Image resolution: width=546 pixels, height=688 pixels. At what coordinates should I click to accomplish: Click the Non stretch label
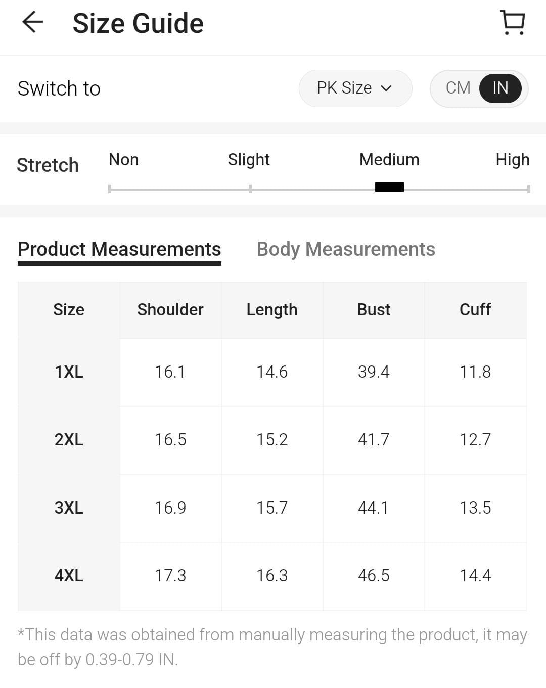tap(123, 160)
